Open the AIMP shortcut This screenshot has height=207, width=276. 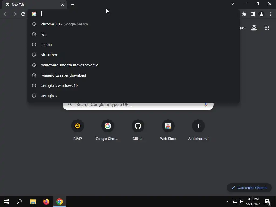[x=78, y=130]
